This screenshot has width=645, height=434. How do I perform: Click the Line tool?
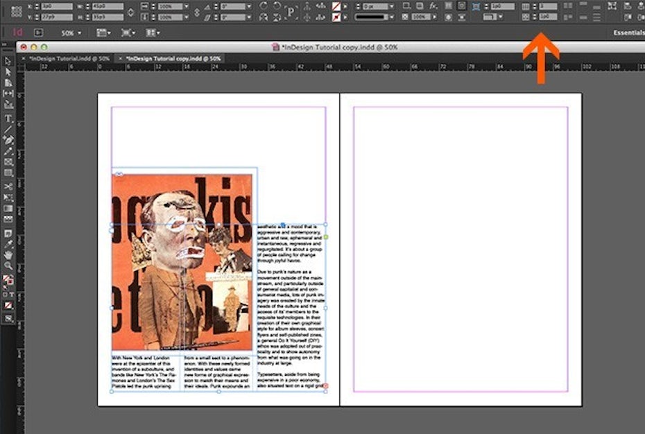[x=8, y=129]
